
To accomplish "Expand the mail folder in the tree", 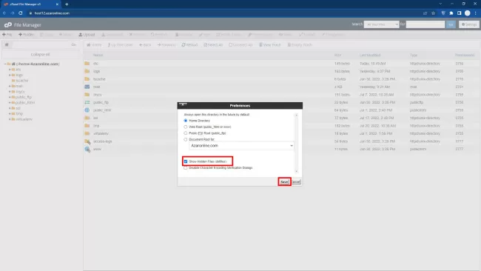I will pos(10,86).
